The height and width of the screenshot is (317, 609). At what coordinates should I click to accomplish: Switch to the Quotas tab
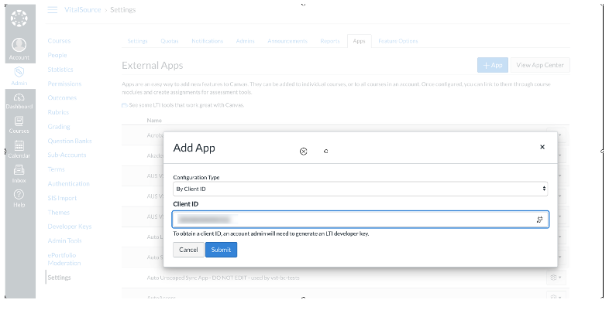pos(170,41)
